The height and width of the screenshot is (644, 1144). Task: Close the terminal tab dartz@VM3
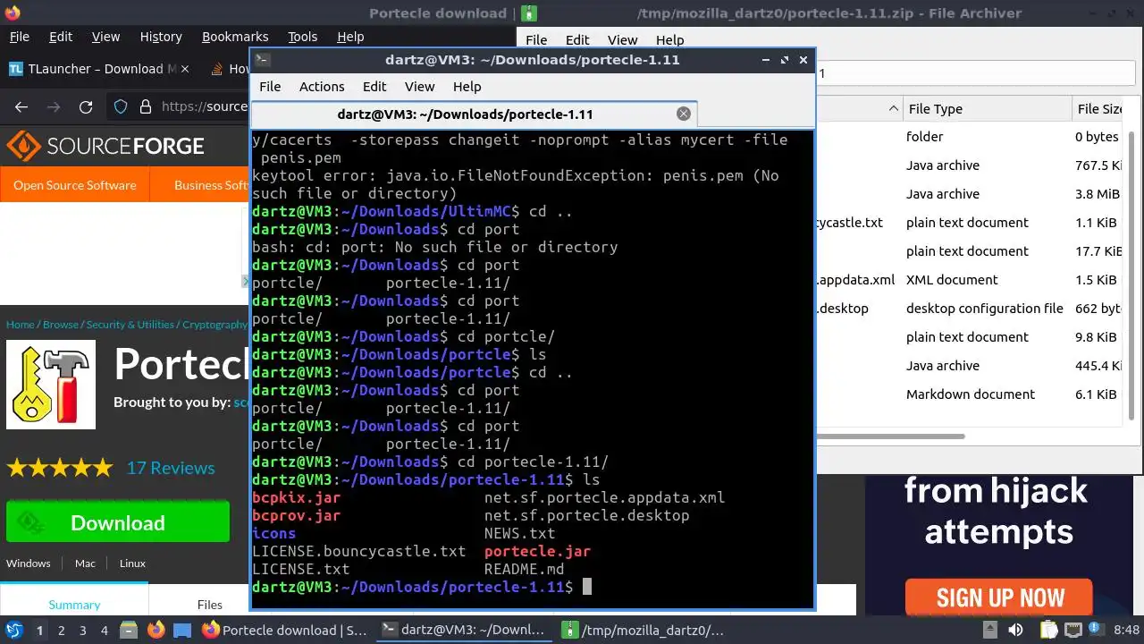tap(684, 114)
